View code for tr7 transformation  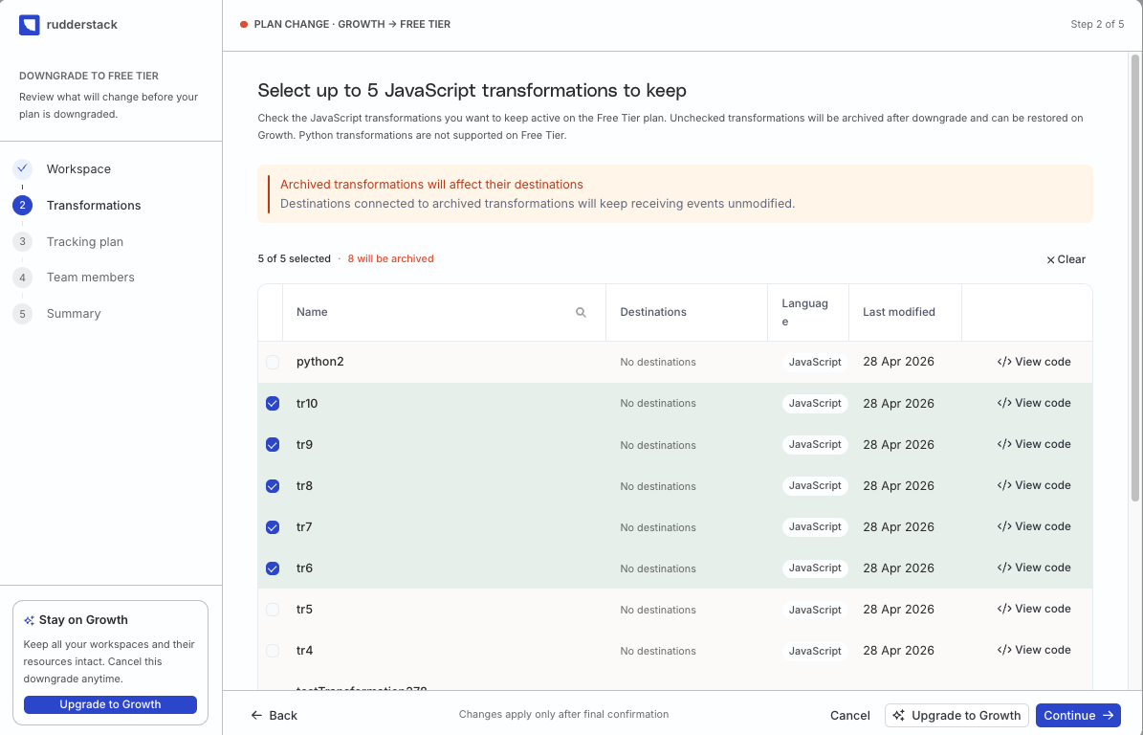(1034, 526)
